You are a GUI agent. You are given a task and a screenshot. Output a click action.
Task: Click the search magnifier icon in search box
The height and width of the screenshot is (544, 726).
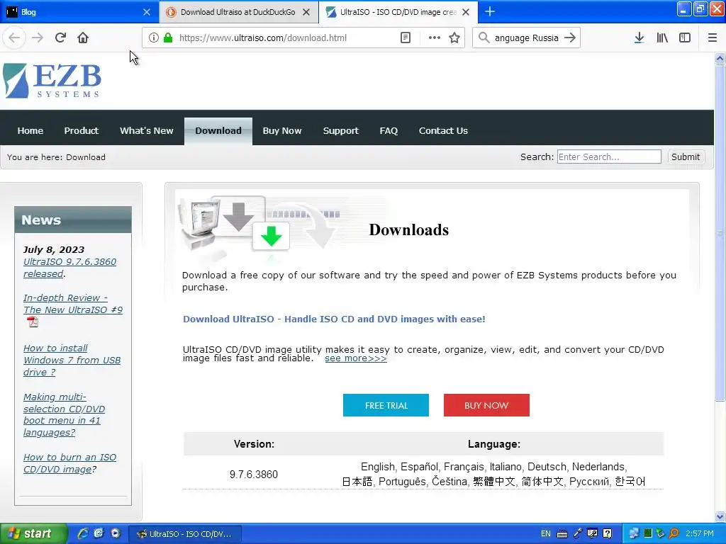pyautogui.click(x=484, y=38)
